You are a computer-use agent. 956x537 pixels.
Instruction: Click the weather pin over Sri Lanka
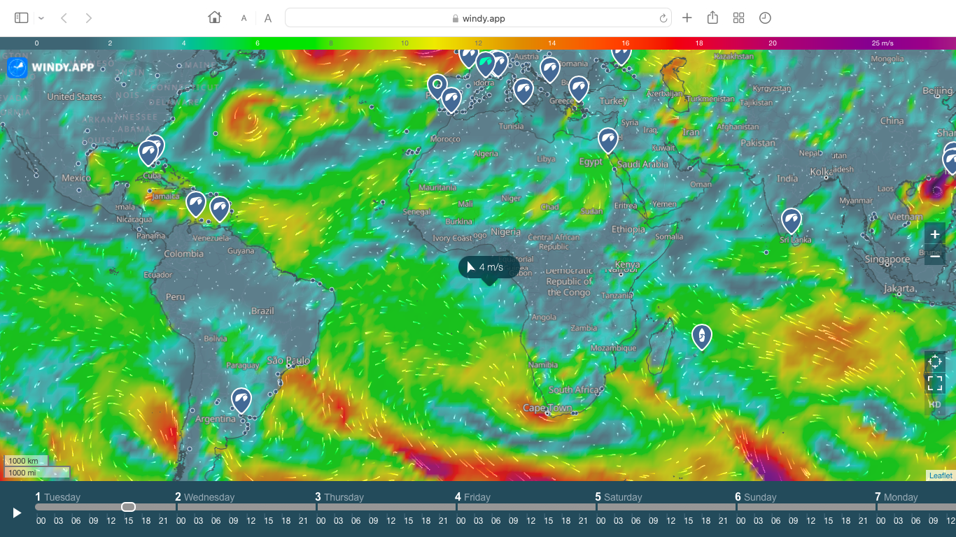click(x=792, y=220)
